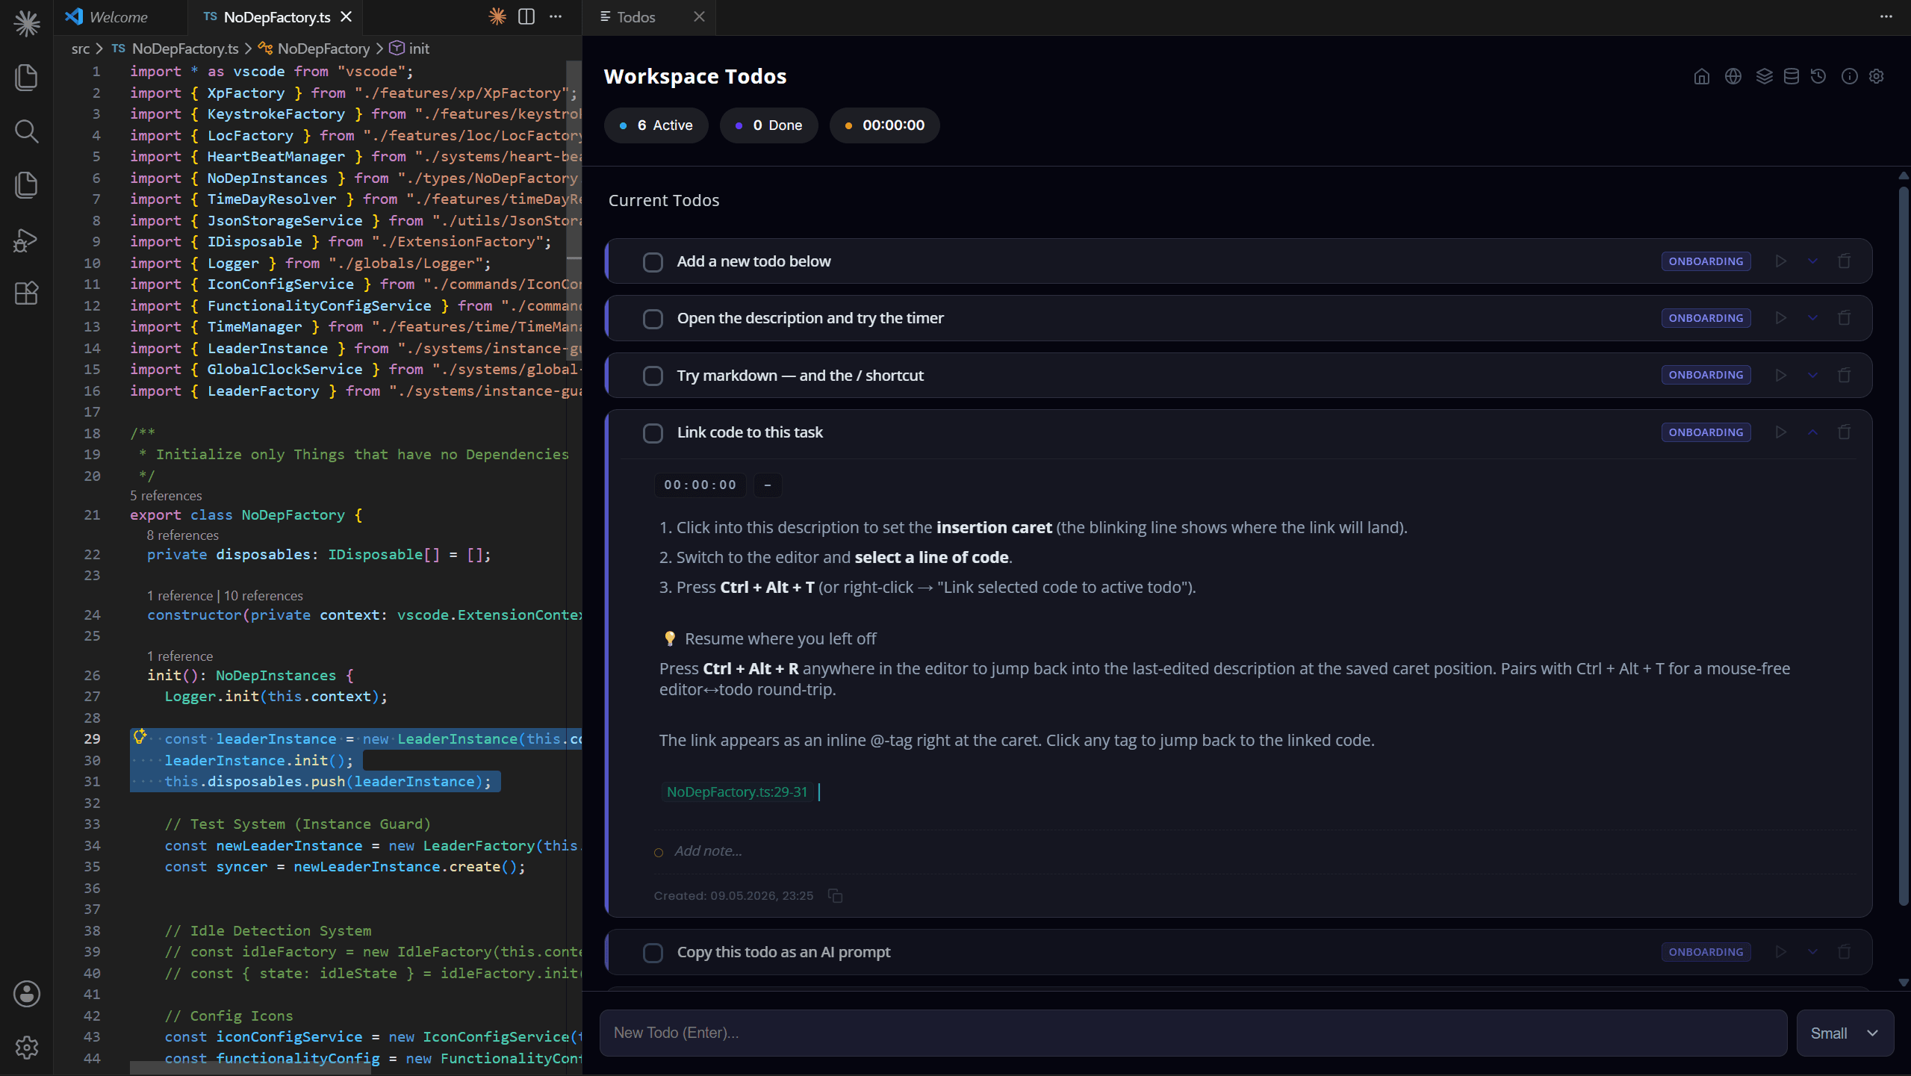Expand 'Copy this todo as an AI prompt'
1911x1076 pixels.
[1812, 952]
